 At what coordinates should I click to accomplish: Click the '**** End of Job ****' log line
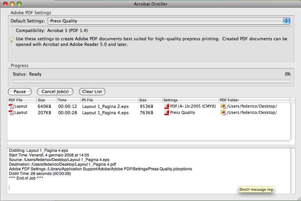(x=26, y=178)
